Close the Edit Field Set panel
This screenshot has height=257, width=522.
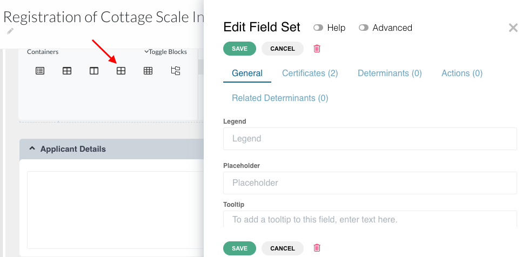click(x=513, y=28)
